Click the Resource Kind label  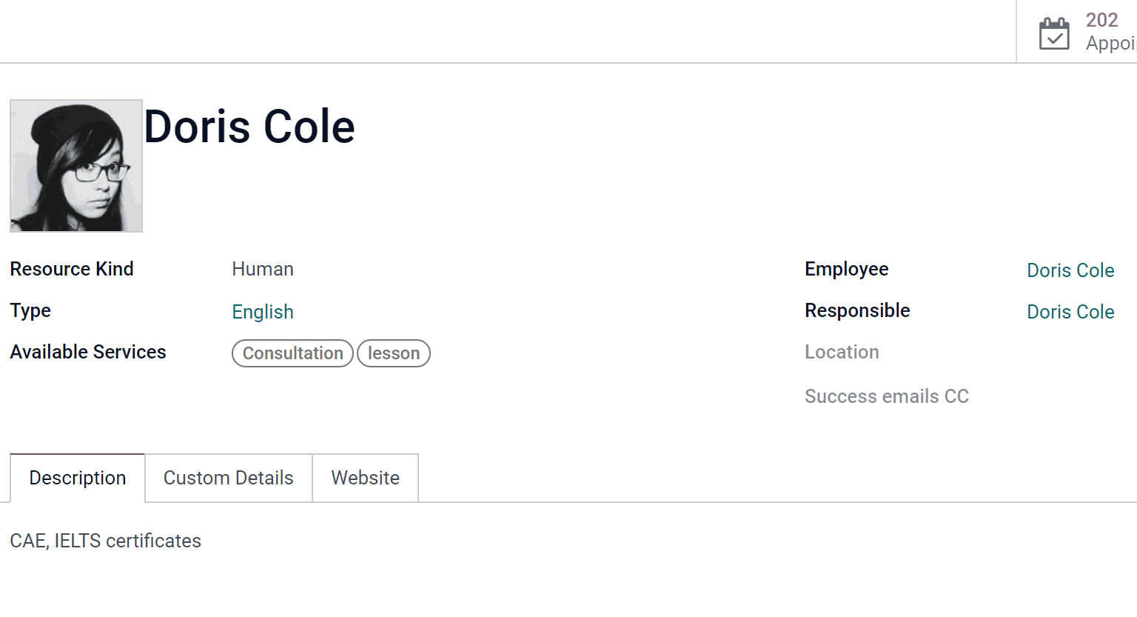72,269
